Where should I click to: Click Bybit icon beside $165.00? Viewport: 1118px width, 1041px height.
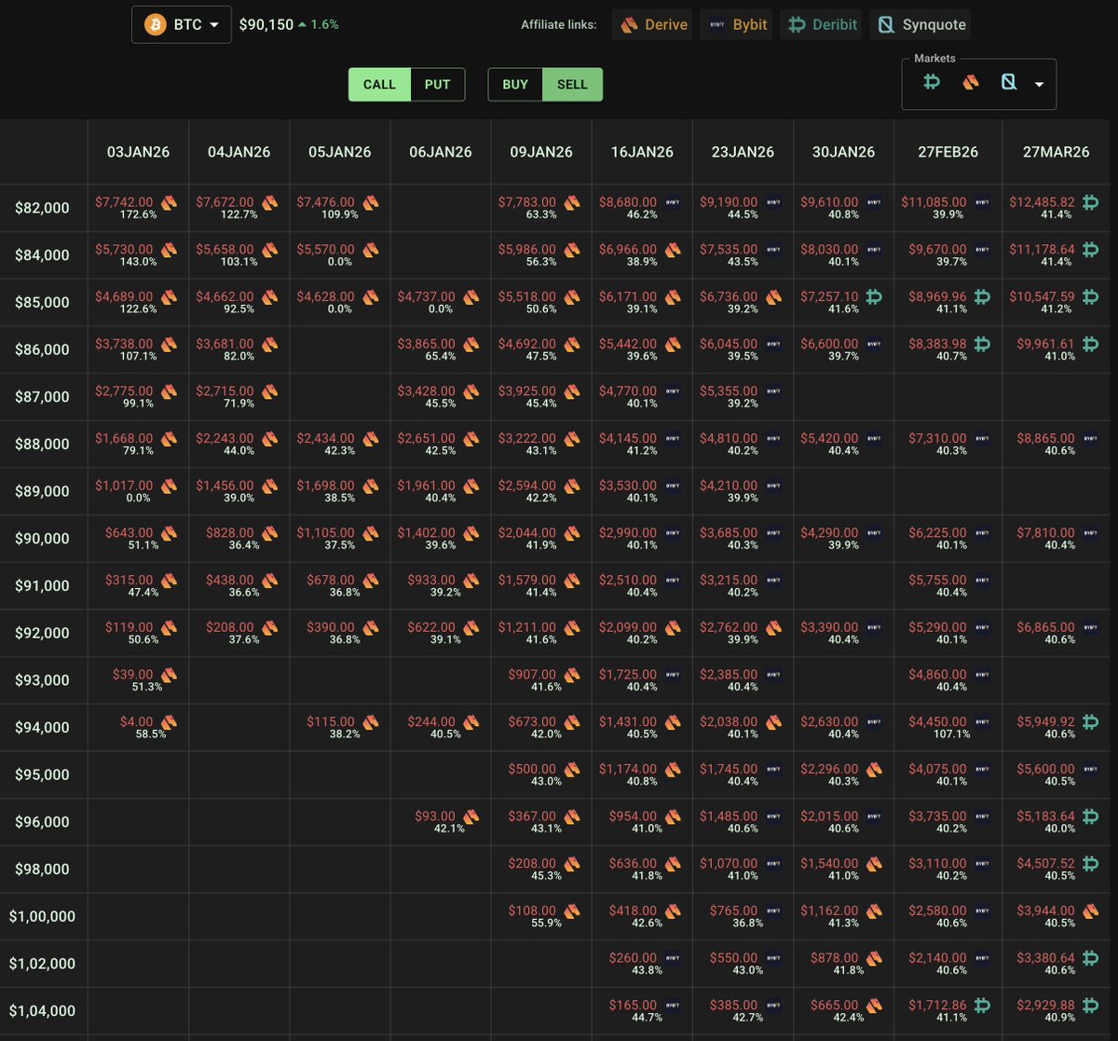pos(673,1005)
